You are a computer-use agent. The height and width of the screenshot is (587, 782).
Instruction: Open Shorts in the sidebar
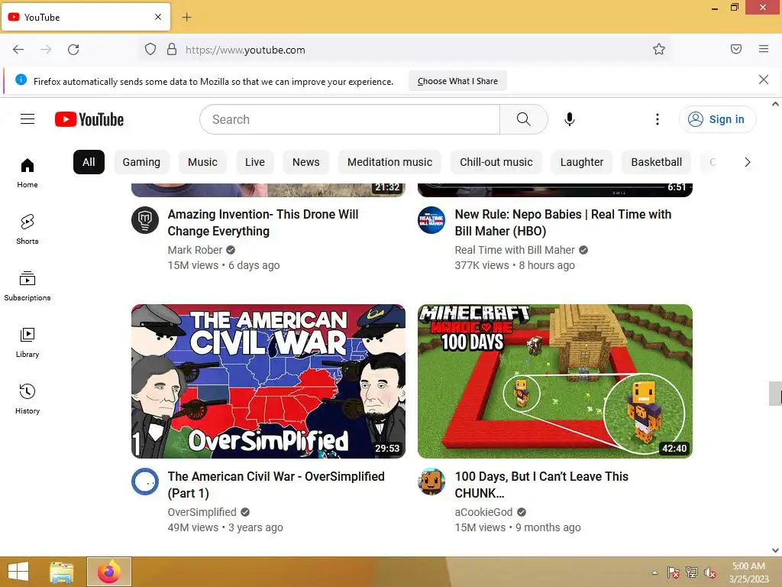[x=27, y=229]
